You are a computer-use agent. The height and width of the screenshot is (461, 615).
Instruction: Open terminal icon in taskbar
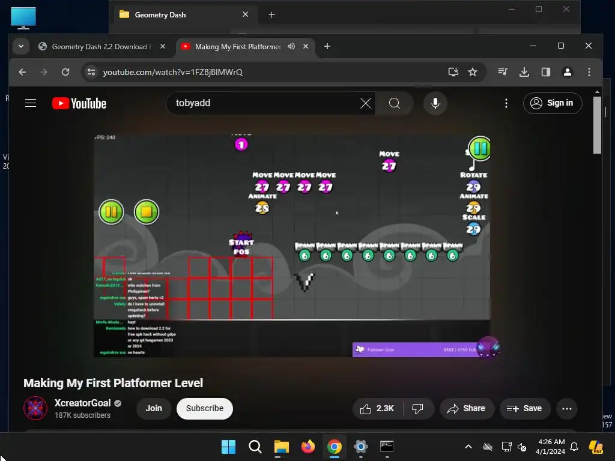click(387, 447)
